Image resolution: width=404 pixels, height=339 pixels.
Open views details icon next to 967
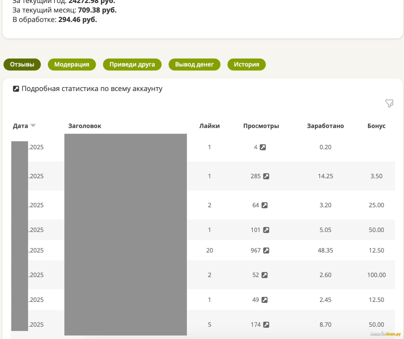(266, 250)
